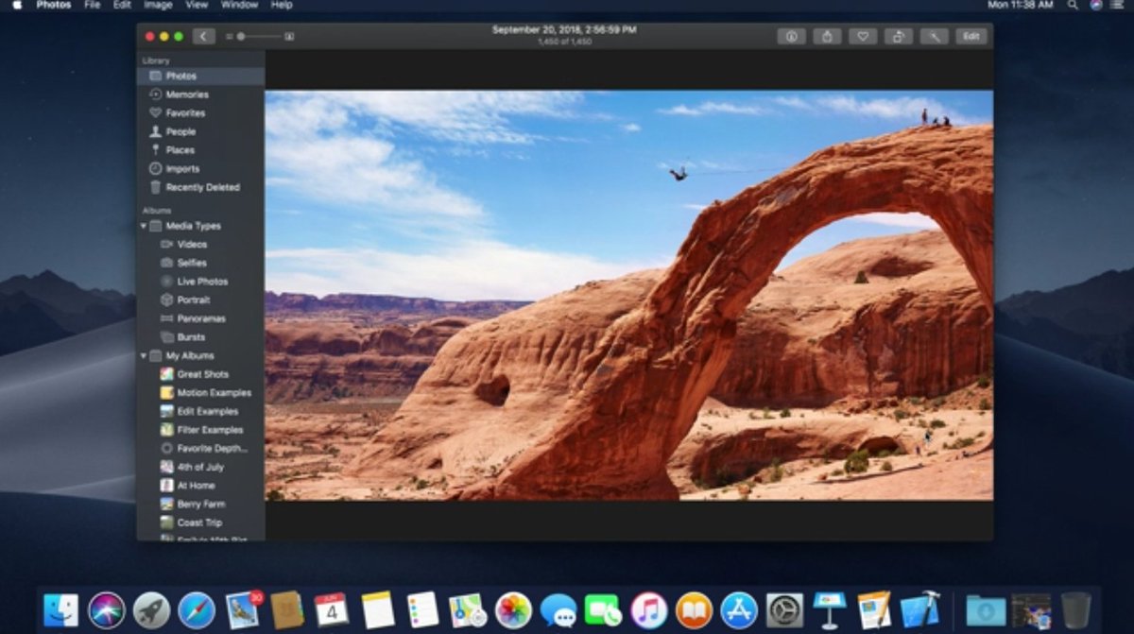Open Notification Center from the menu bar
1134x634 pixels.
click(x=1118, y=6)
